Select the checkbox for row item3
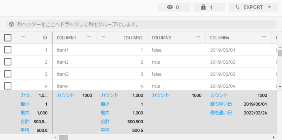Image resolution: width=282 pixels, height=140 pixels. 8,74
